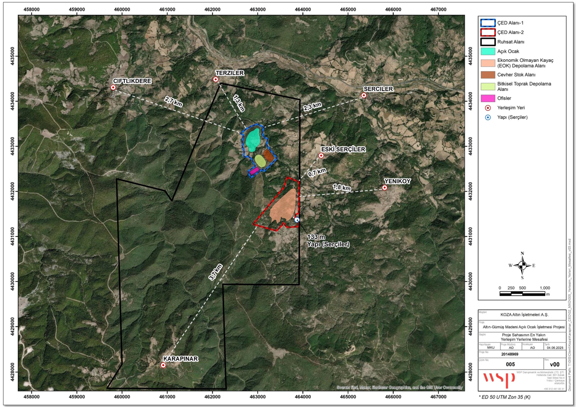This screenshot has width=576, height=407.
Task: Click the Yenikoy settlement marker
Action: pos(384,187)
